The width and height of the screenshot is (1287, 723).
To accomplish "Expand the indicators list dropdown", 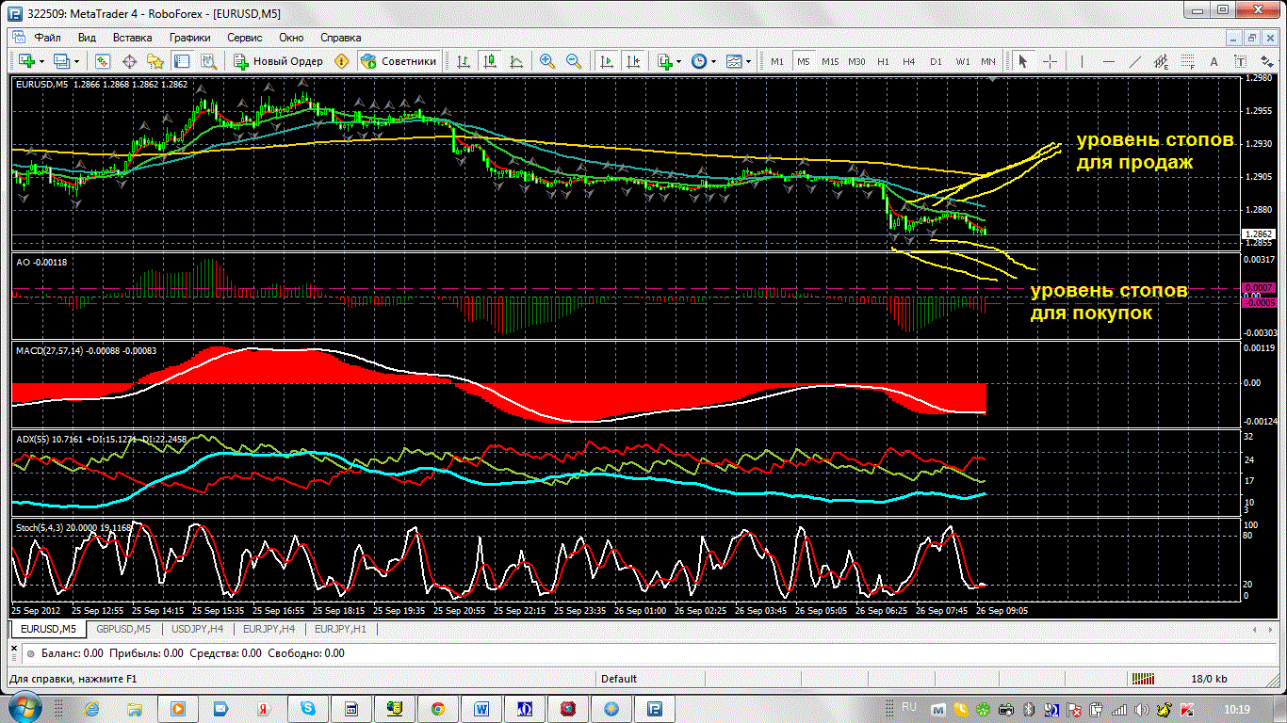I will pos(679,61).
